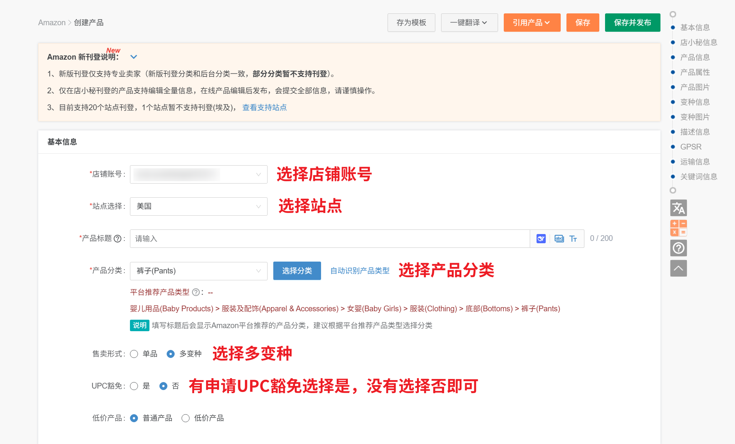Collapse the Amazon 新刊登说明 notice chevron
The image size is (735, 444).
pyautogui.click(x=133, y=57)
